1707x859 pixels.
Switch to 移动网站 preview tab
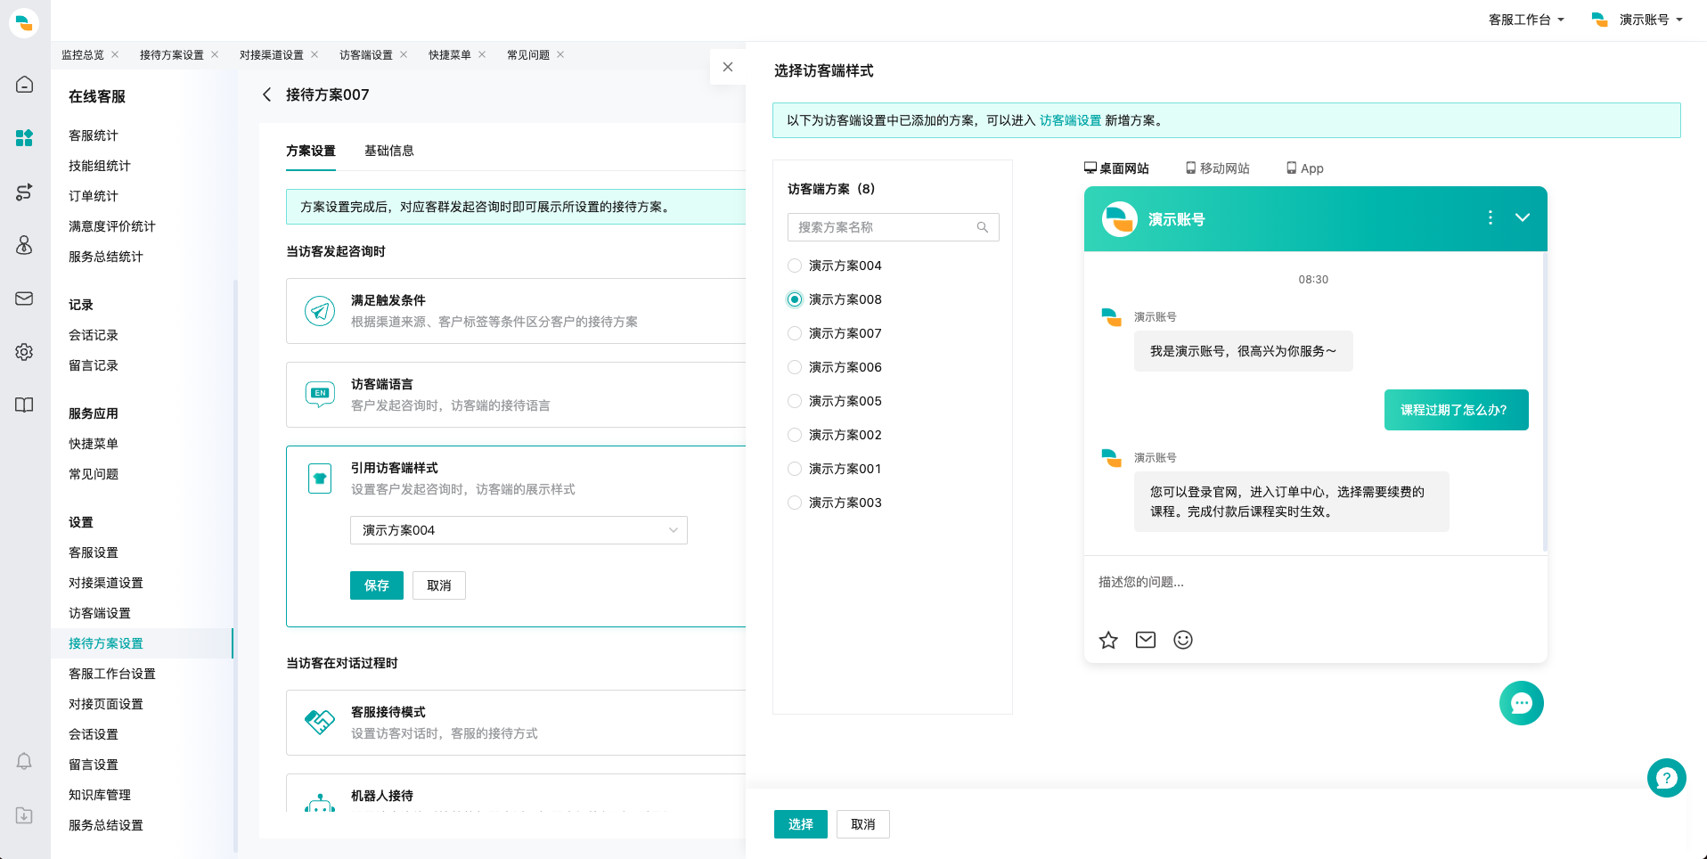1217,168
